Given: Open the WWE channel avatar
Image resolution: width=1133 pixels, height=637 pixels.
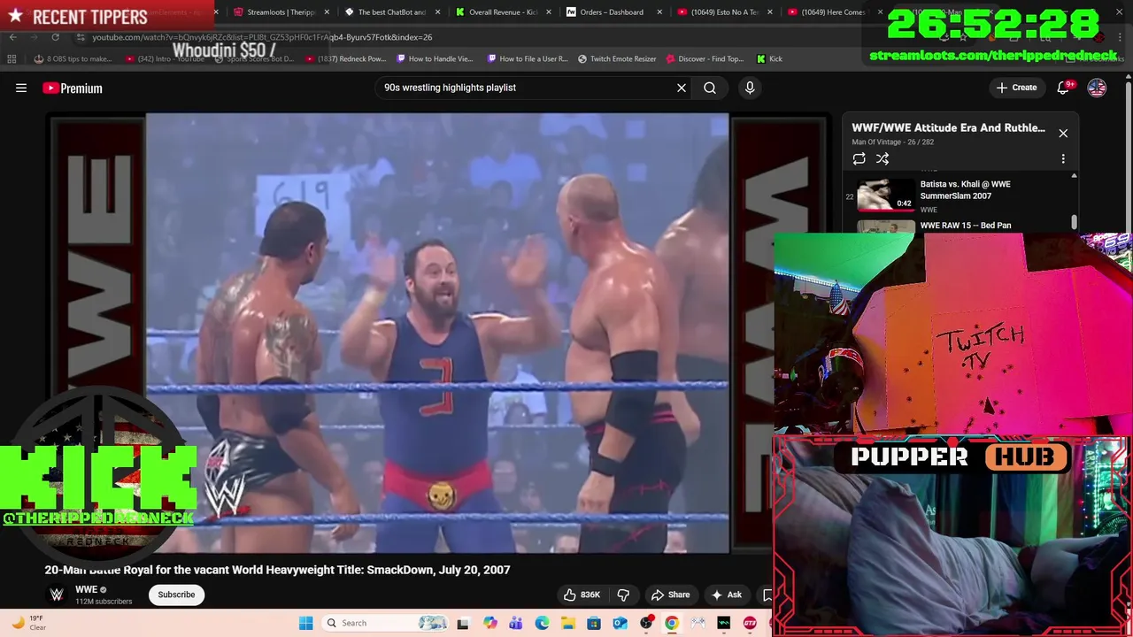Looking at the screenshot, I should tap(57, 595).
